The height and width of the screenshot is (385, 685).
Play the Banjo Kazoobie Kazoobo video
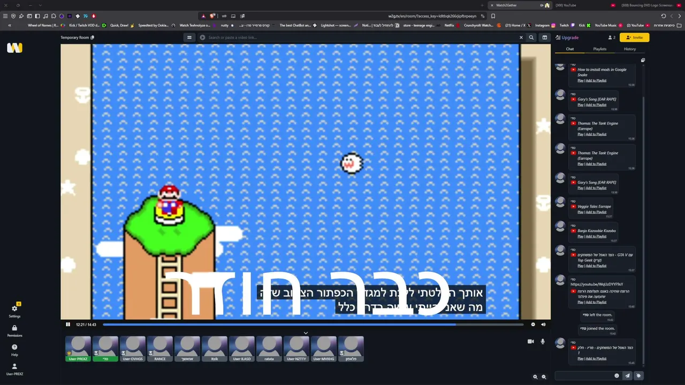point(580,236)
